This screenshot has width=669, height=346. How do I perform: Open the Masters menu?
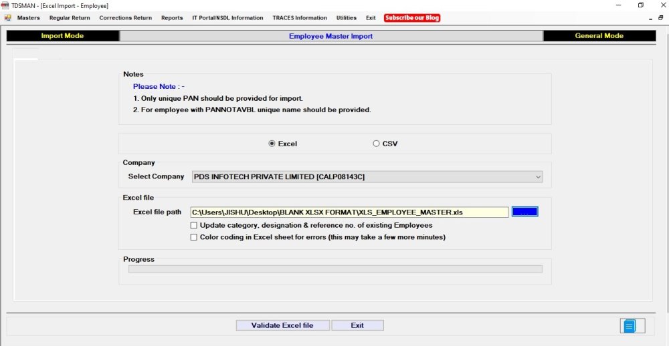29,18
